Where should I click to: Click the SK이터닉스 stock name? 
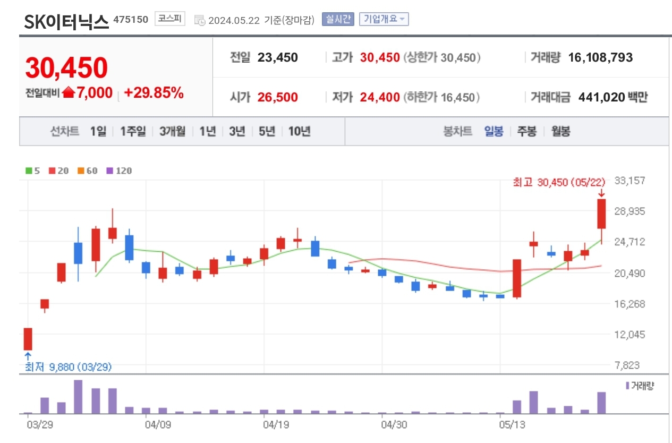pos(66,21)
